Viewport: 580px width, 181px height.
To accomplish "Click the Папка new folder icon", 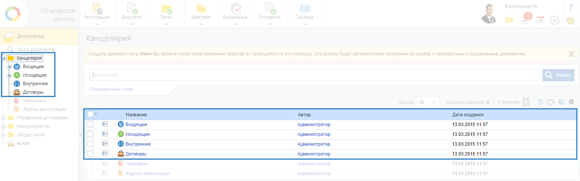I will coord(166,9).
